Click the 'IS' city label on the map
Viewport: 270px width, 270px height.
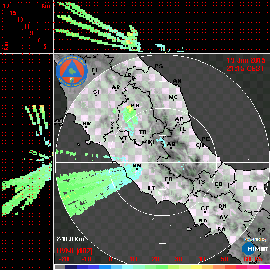202,182
